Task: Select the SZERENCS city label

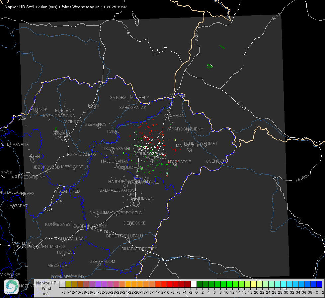Action: pyautogui.click(x=96, y=124)
